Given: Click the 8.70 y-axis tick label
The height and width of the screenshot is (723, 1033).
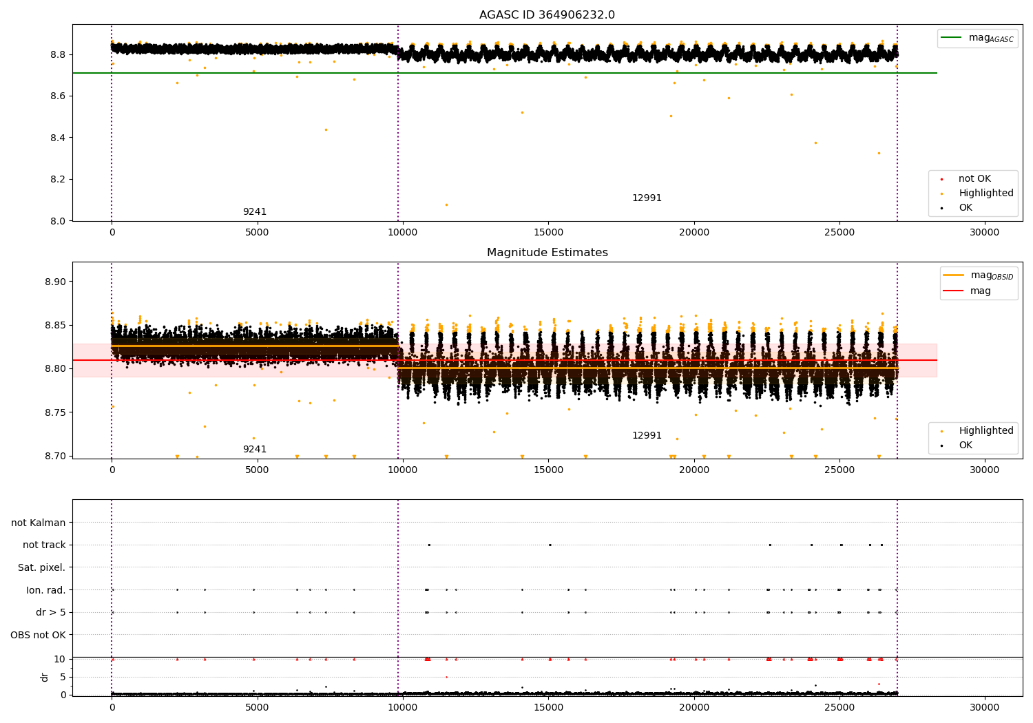Looking at the screenshot, I should [x=55, y=456].
